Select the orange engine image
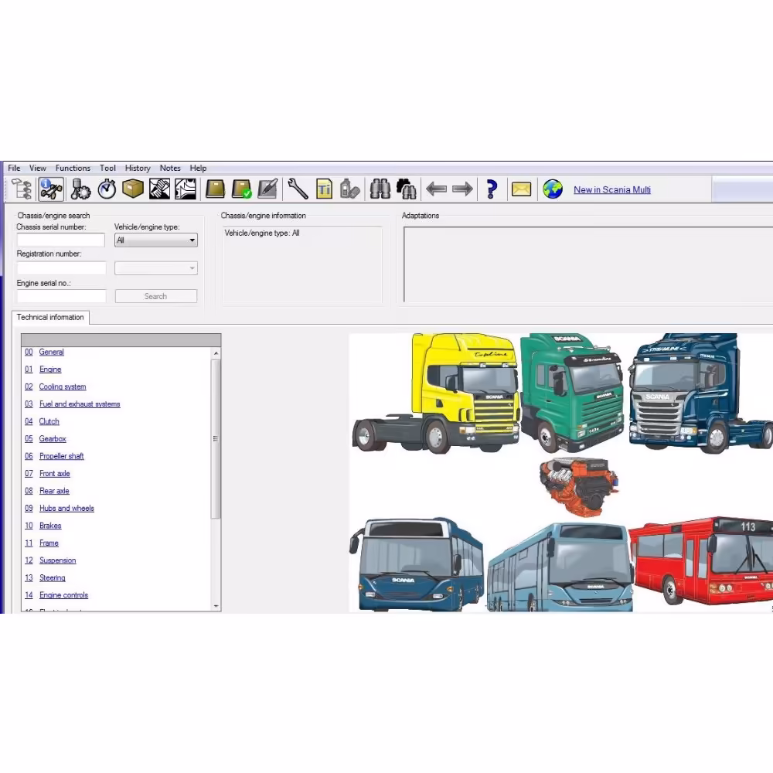Viewport: 773px width, 773px height. (x=579, y=485)
